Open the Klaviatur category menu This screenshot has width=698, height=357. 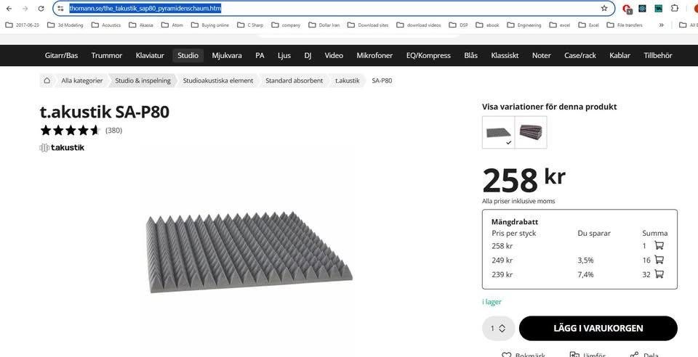coord(150,55)
